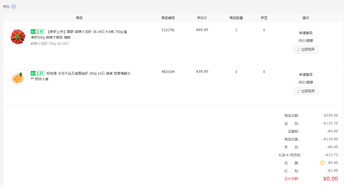
Task: Select the -¥8.09 JD beans deduction
Action: (x=332, y=147)
